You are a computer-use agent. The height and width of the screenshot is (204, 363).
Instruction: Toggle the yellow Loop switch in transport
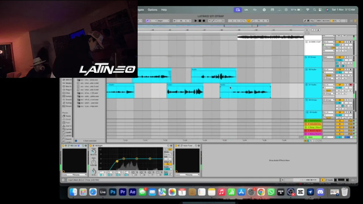pyautogui.click(x=248, y=21)
